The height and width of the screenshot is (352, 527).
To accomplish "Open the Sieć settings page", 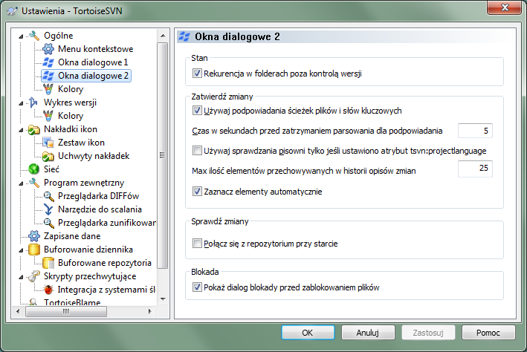I will pyautogui.click(x=51, y=169).
